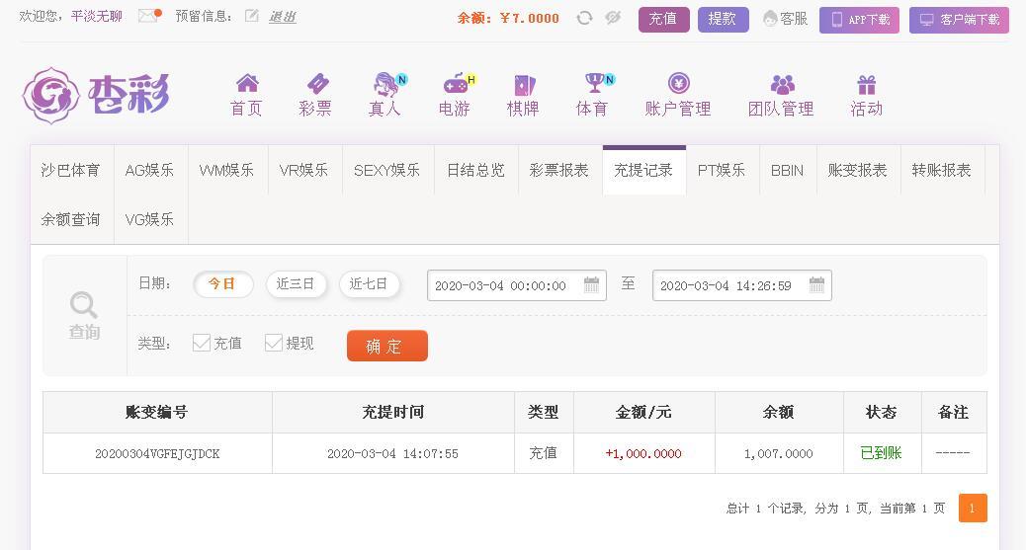Click end date field 14:26:59
This screenshot has width=1026, height=550.
[741, 285]
